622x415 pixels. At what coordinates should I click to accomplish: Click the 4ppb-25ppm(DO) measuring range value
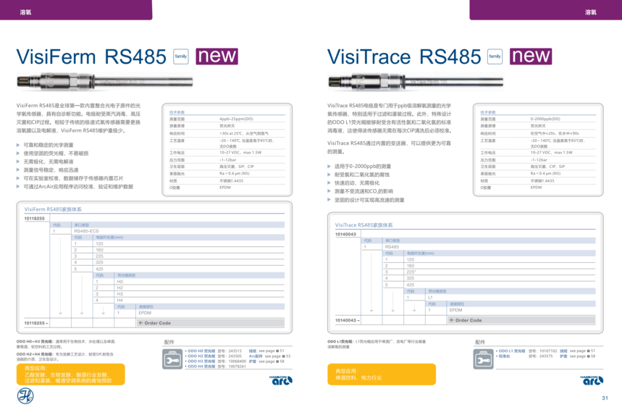coord(237,119)
